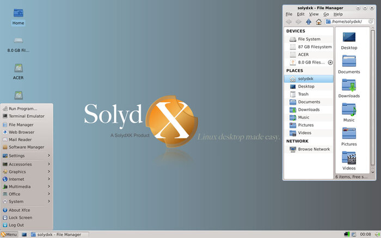
Task: Open the View menu in File Manager
Action: tap(314, 14)
